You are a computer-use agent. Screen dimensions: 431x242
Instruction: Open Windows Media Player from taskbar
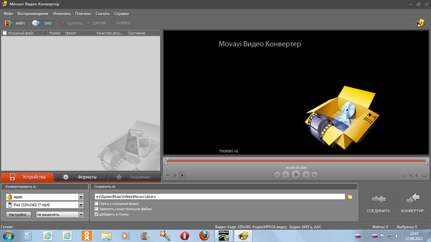[126, 236]
